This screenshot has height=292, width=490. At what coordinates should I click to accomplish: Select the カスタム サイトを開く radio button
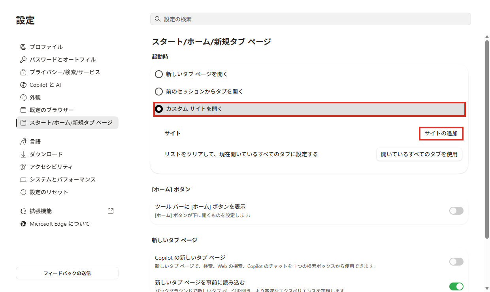coord(159,109)
